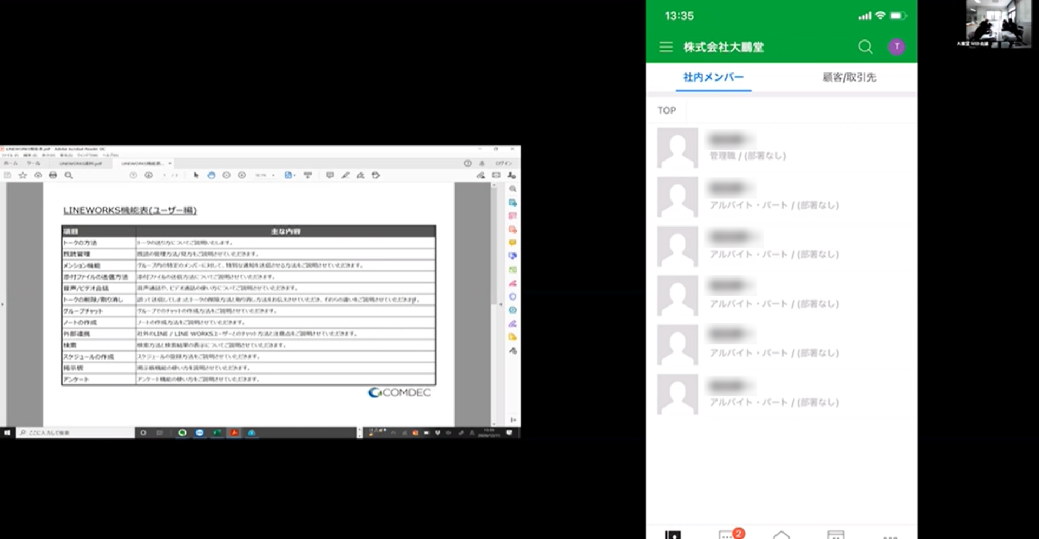The width and height of the screenshot is (1039, 539).
Task: Click the page number field in Acrobat
Action: 165,175
